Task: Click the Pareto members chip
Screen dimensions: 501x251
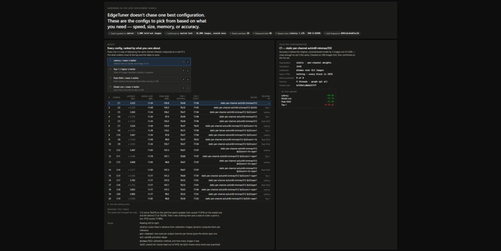Action: pyautogui.click(x=240, y=33)
